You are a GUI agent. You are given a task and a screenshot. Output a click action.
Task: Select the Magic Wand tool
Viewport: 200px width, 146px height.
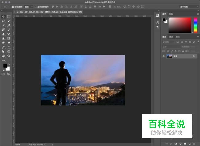click(9, 21)
